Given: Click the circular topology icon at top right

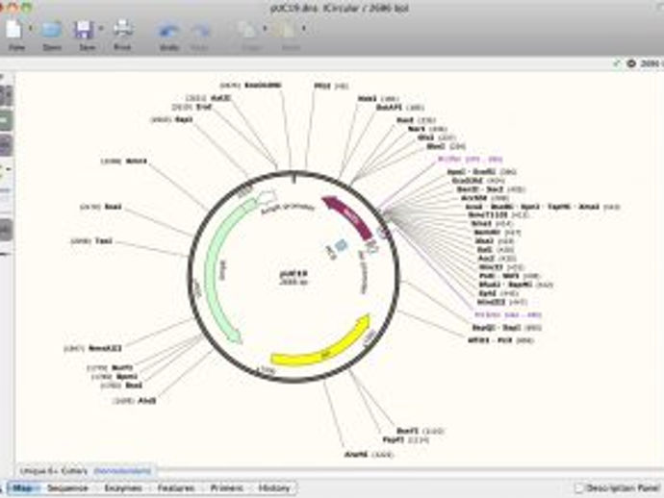Looking at the screenshot, I should (631, 63).
